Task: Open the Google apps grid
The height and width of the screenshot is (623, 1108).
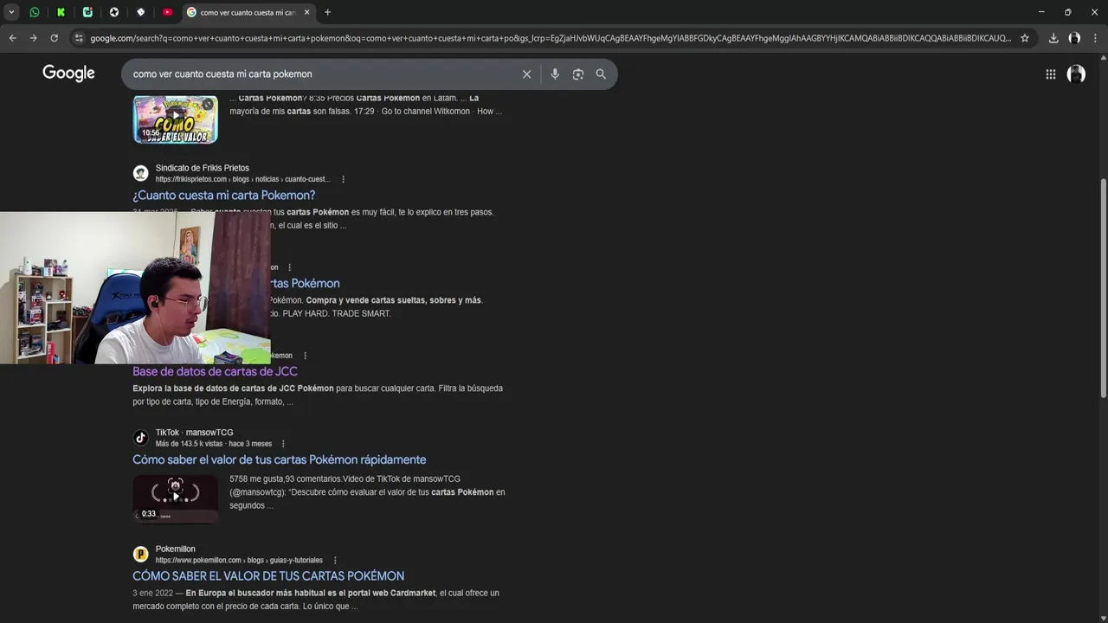Action: point(1051,74)
